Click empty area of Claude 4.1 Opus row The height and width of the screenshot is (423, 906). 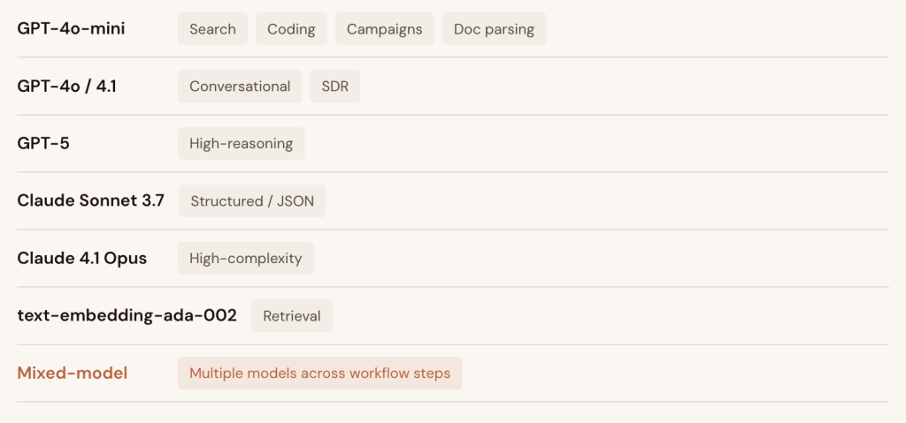601,258
